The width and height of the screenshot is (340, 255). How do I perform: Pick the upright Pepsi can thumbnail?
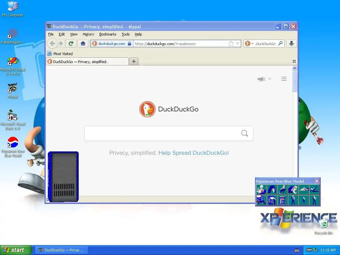[282, 200]
